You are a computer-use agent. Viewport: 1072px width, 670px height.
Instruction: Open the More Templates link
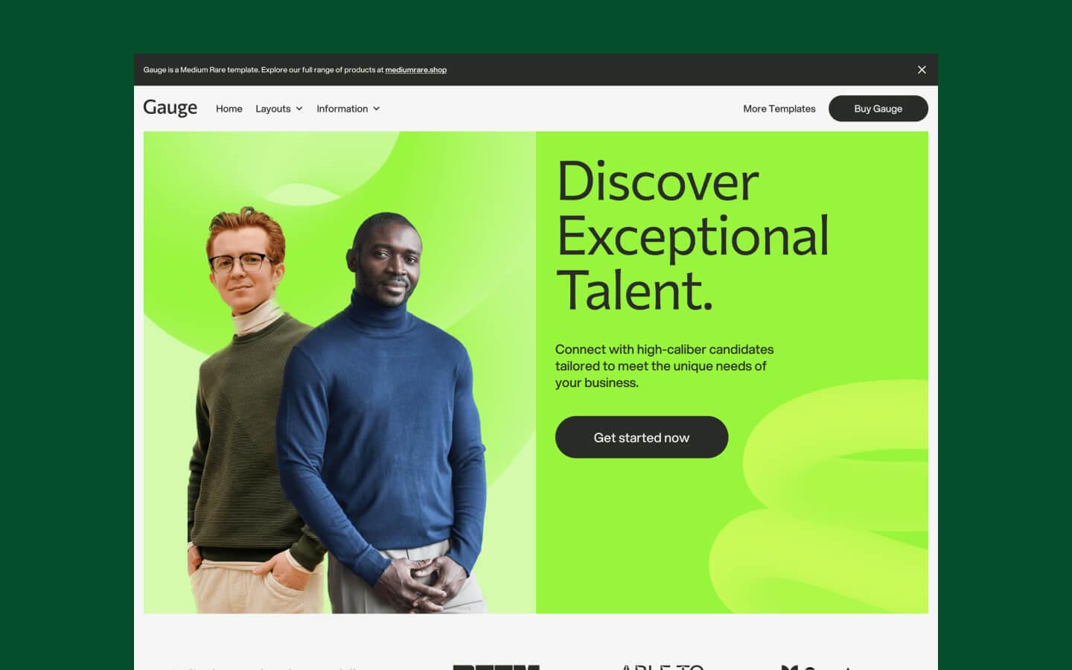pyautogui.click(x=779, y=109)
